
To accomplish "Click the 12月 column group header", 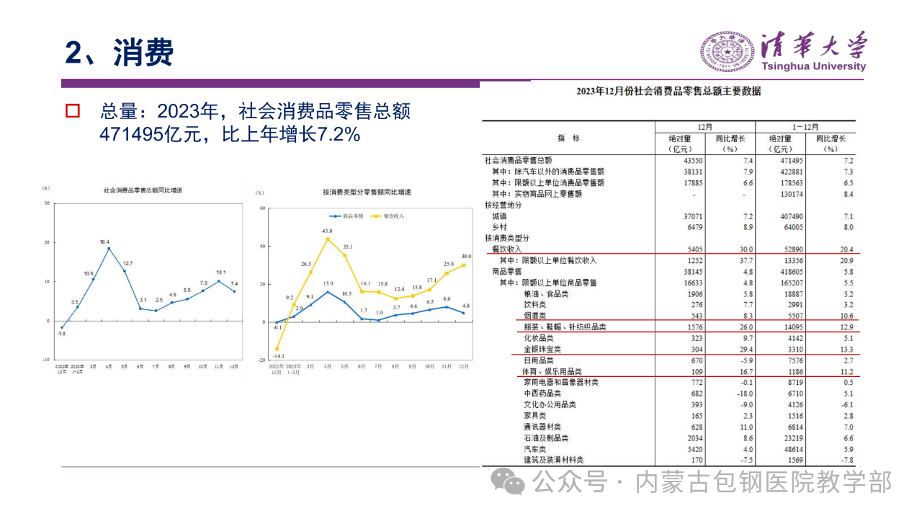I will (x=705, y=126).
